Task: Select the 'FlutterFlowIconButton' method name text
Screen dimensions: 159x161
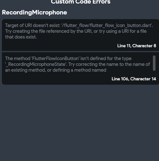Action: point(56,58)
